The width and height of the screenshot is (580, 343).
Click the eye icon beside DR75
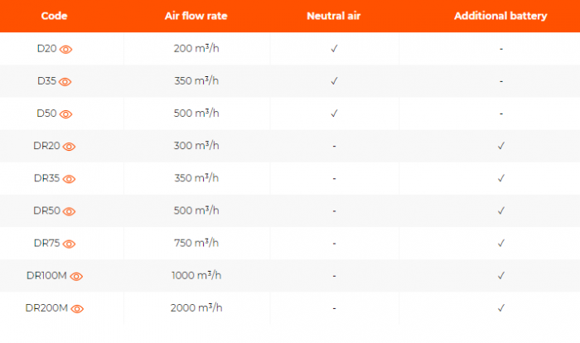[70, 244]
